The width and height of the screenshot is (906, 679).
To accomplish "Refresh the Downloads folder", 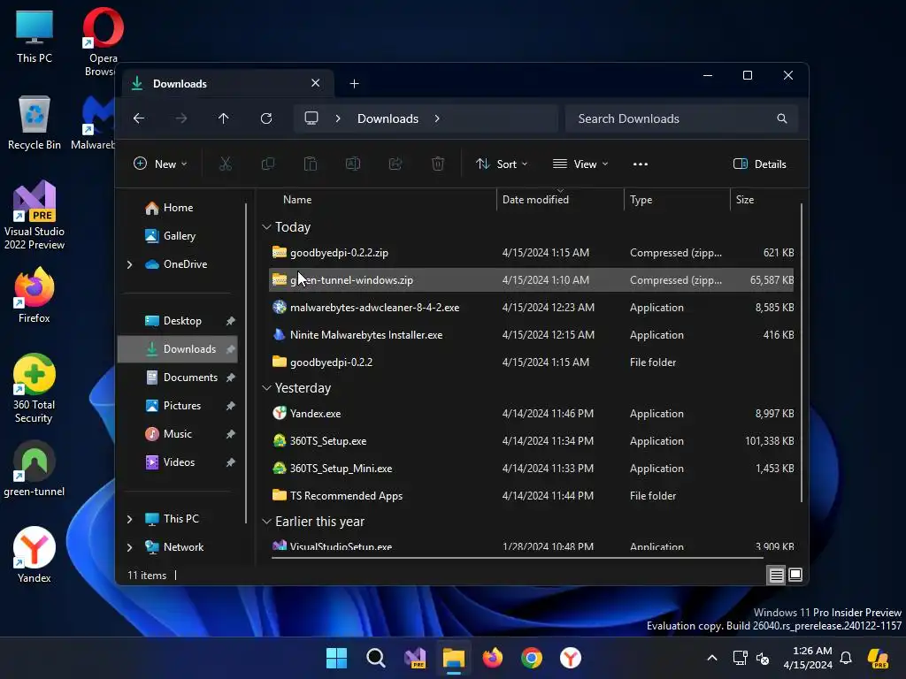I will (x=266, y=118).
